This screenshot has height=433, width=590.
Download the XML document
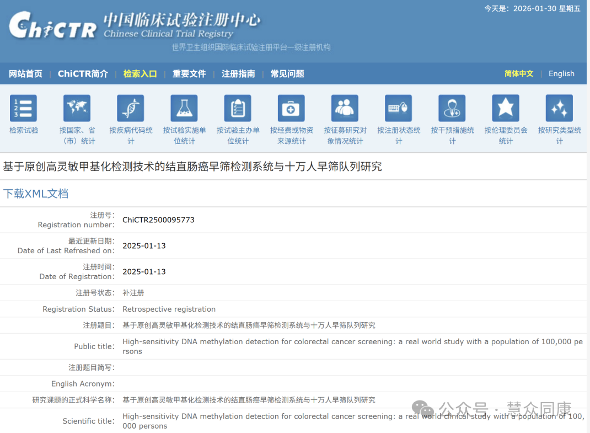click(35, 194)
